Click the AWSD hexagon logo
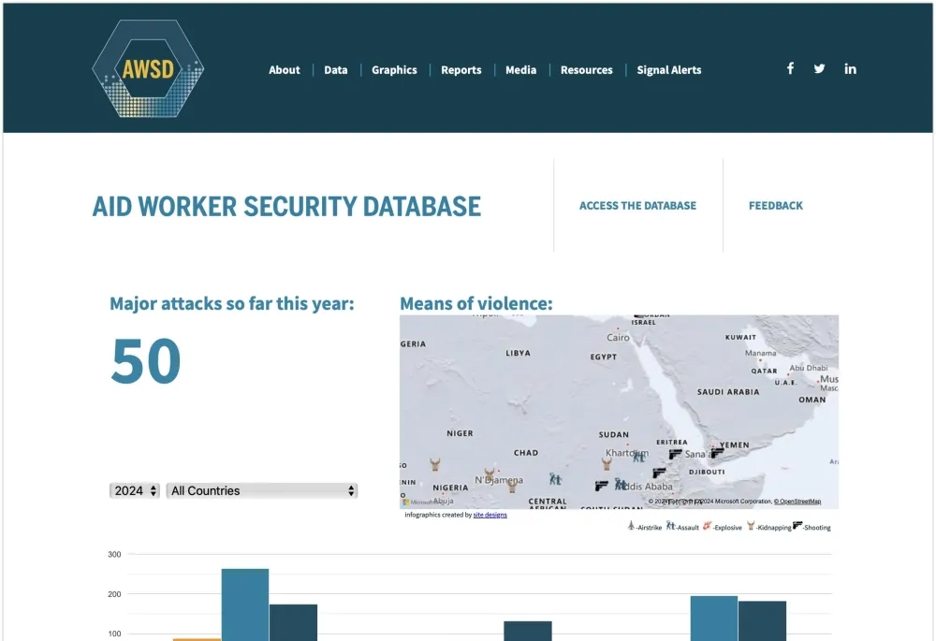This screenshot has width=936, height=641. point(148,69)
